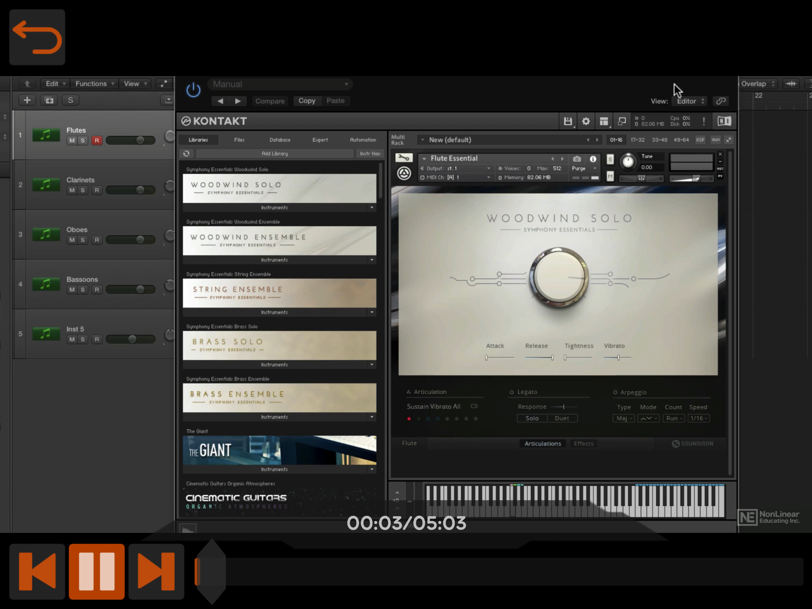This screenshot has width=812, height=609.
Task: Select the Effects tab
Action: [x=583, y=443]
